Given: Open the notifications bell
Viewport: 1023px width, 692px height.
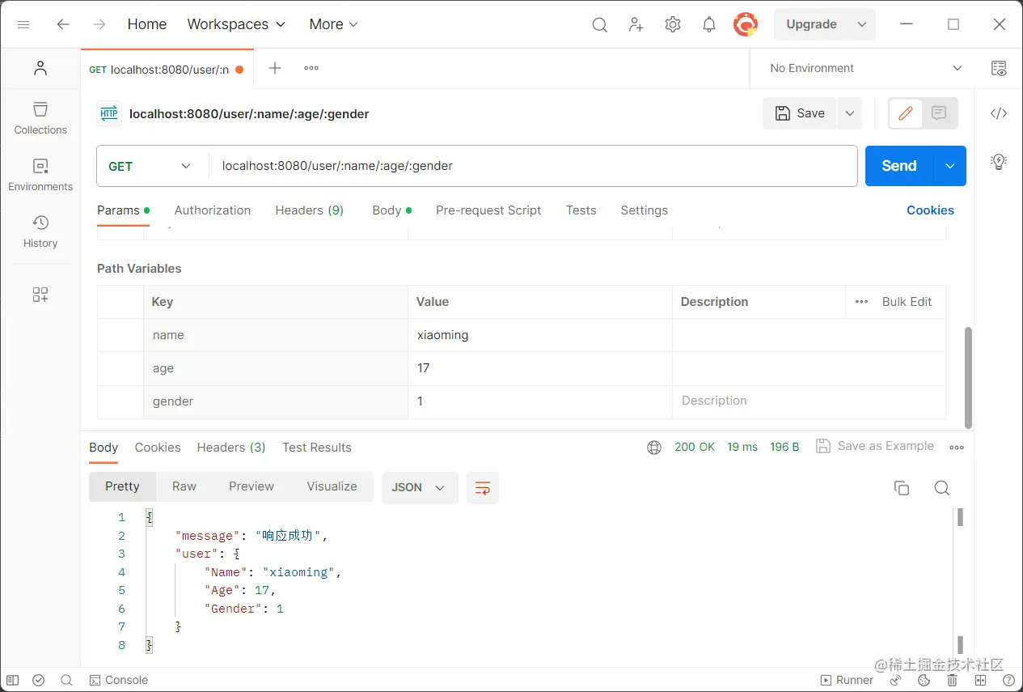Looking at the screenshot, I should (x=709, y=25).
